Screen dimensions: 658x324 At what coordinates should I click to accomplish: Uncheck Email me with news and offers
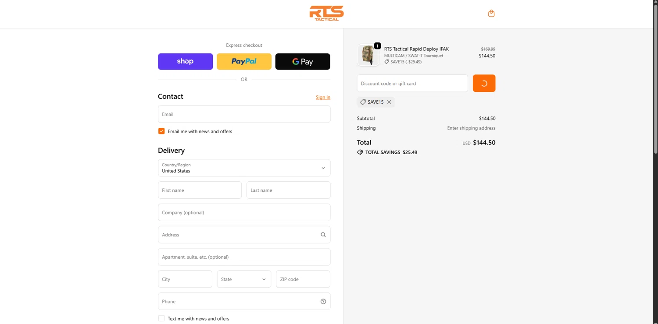click(161, 131)
